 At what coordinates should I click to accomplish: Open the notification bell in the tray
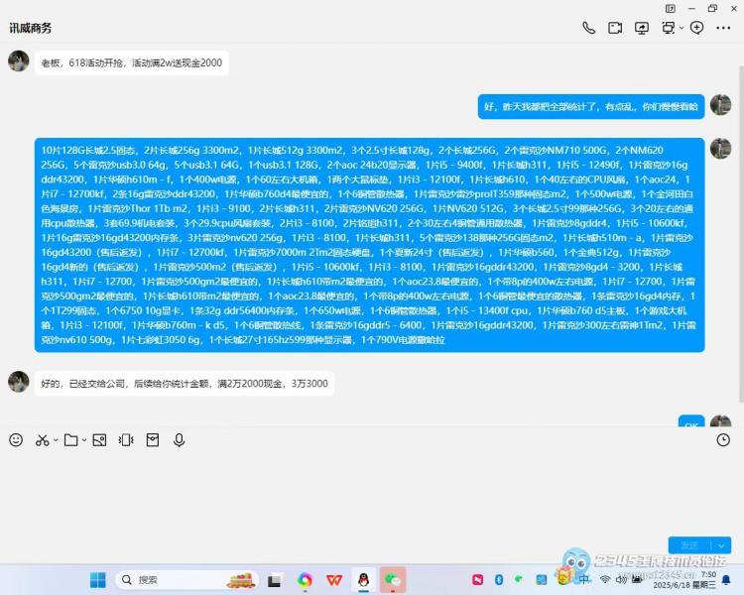[x=726, y=579]
